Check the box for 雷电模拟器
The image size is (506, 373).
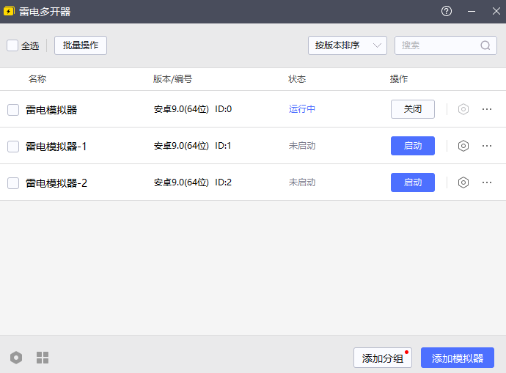click(13, 110)
